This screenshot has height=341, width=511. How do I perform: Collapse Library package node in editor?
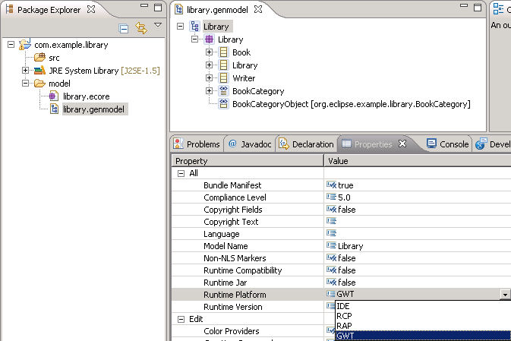click(194, 39)
